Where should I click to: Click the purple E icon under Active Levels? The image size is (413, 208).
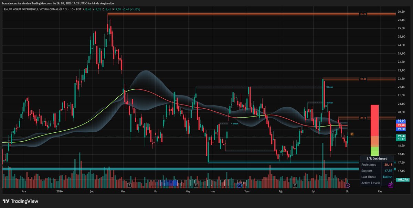[391, 185]
